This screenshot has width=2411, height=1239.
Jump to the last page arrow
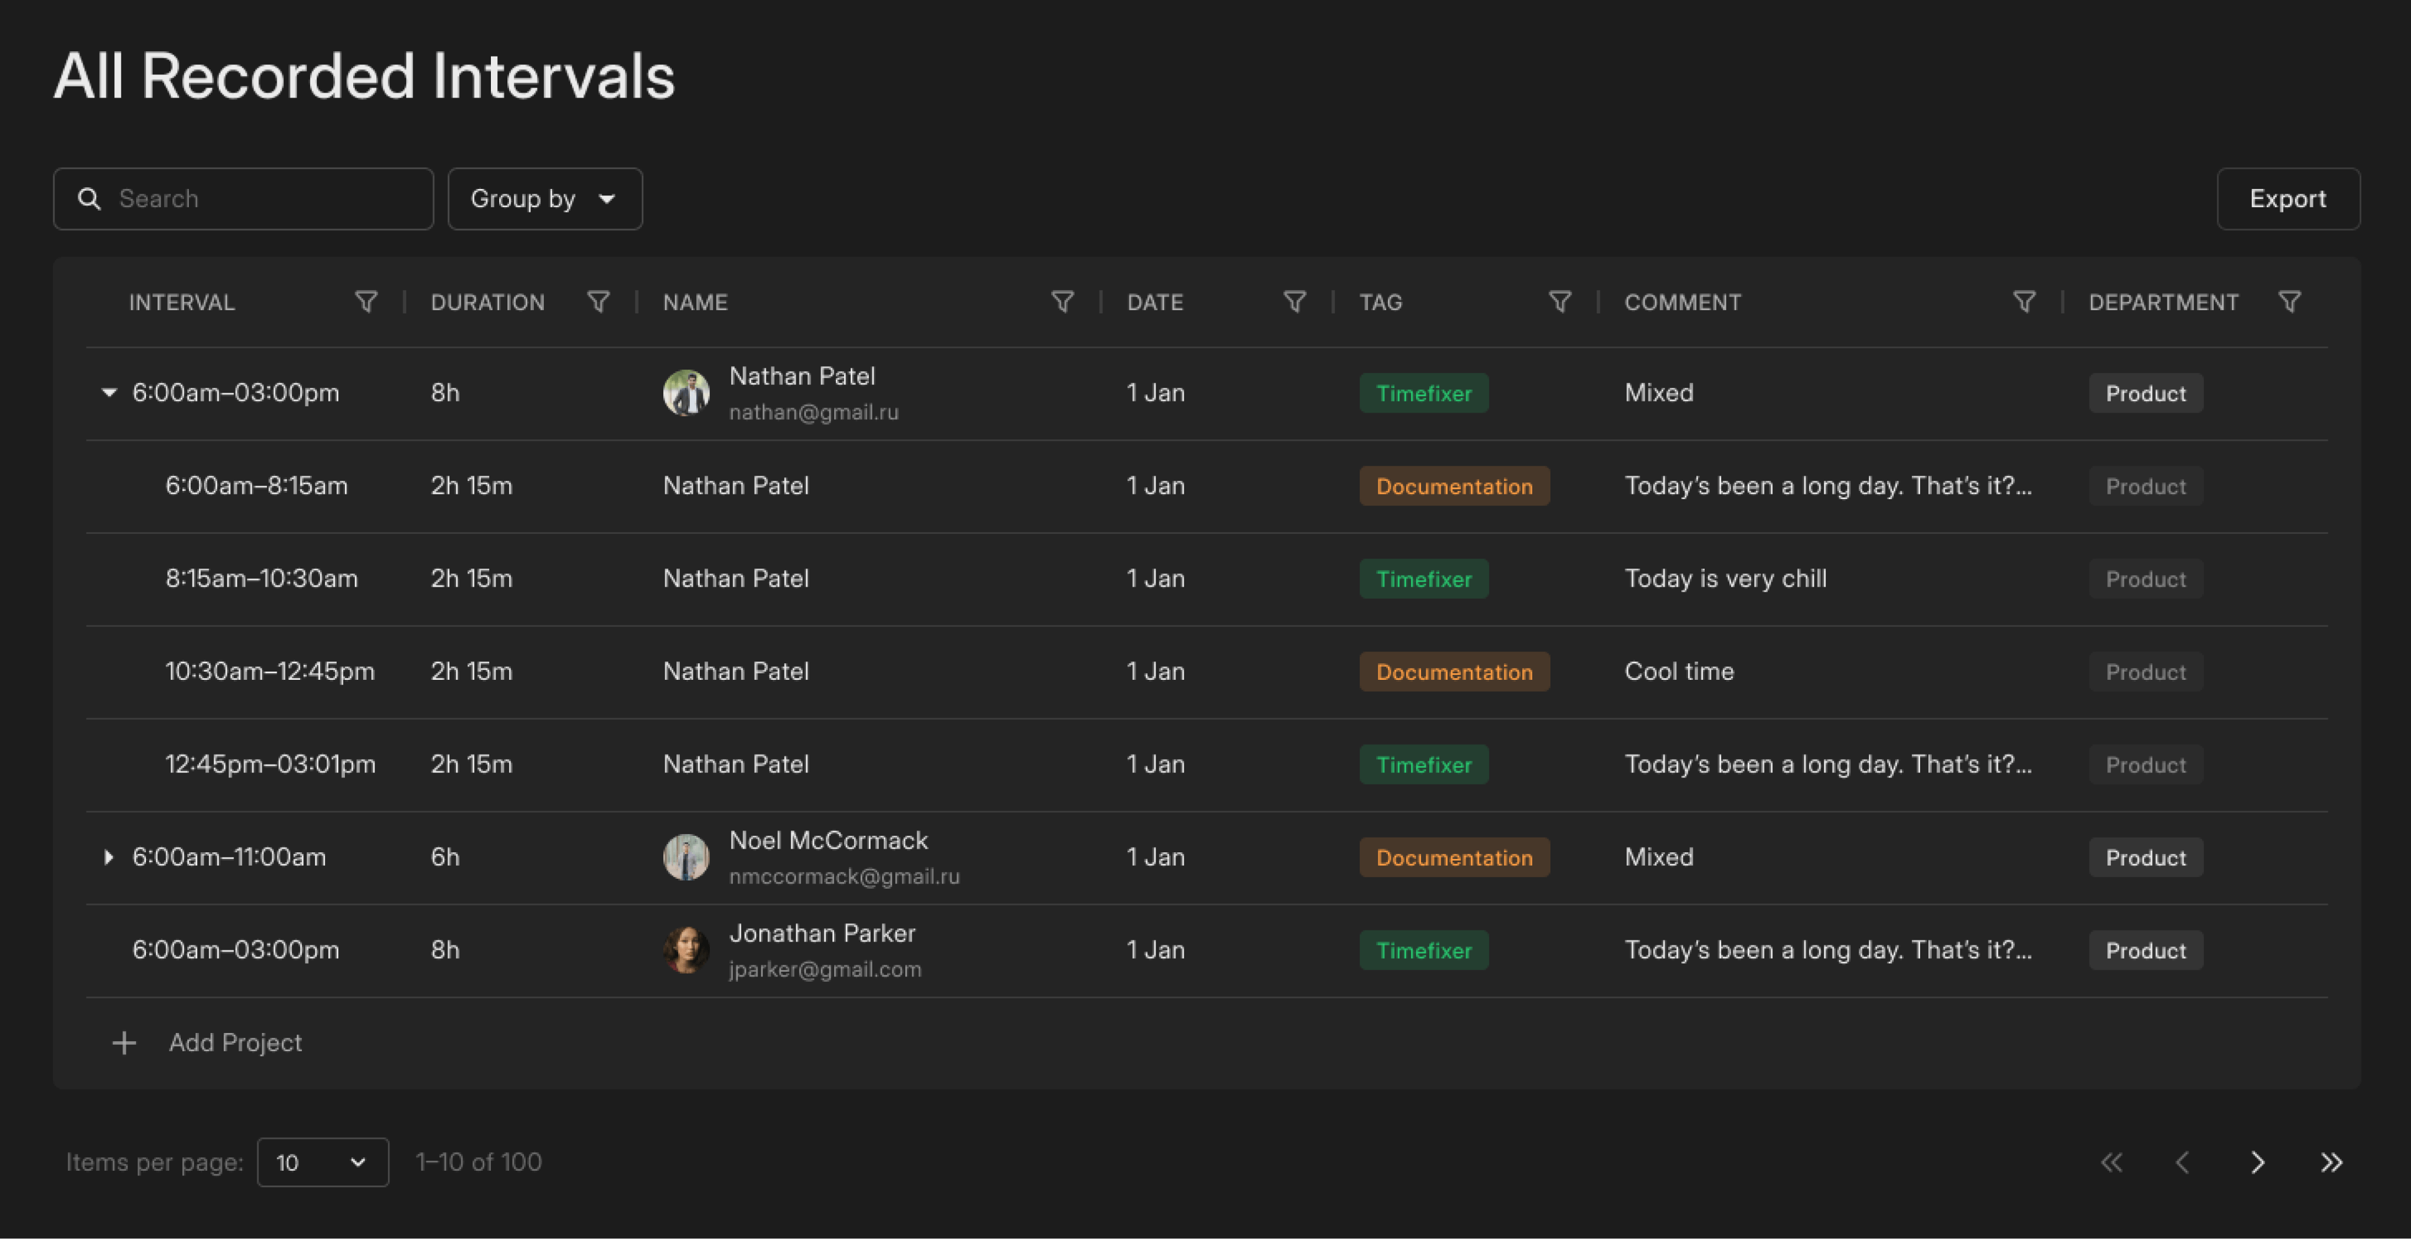[2332, 1162]
